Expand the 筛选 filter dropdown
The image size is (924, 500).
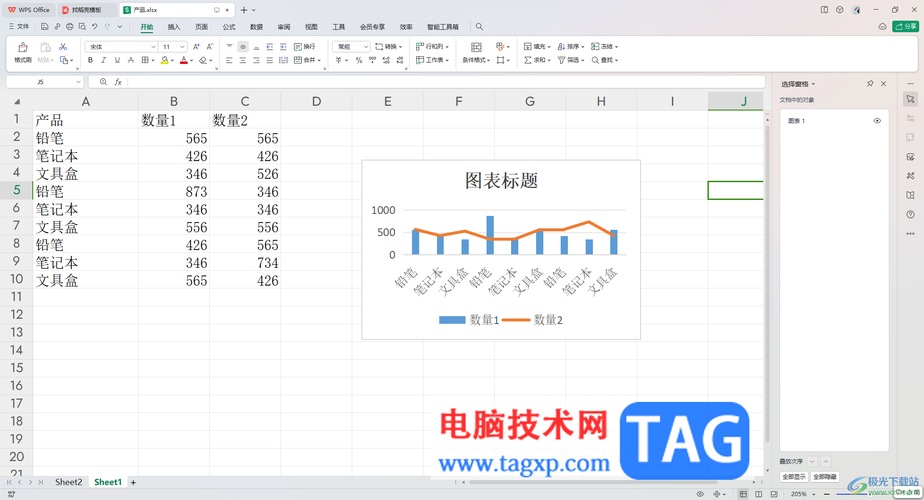click(x=582, y=61)
